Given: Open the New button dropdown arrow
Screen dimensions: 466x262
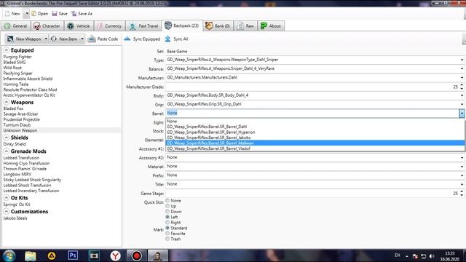Looking at the screenshot, I should point(26,14).
